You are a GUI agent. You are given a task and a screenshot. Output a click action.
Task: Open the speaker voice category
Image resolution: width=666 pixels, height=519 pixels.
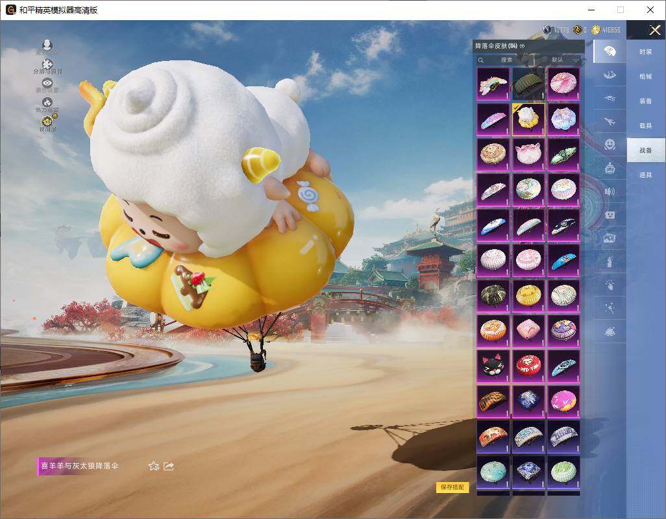pos(610,191)
